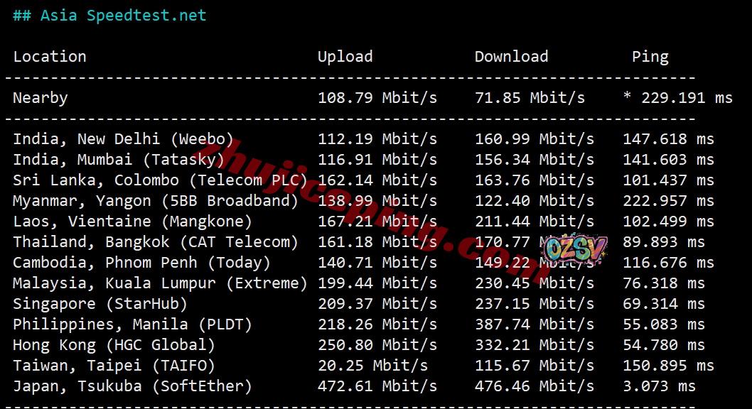This screenshot has width=752, height=409.
Task: Click Thailand, Bangkok (CAT Telecom) entry
Action: (x=156, y=242)
